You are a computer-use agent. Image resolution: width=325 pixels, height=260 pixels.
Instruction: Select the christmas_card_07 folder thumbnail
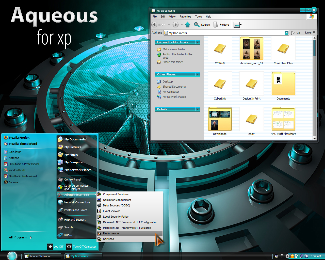251,48
